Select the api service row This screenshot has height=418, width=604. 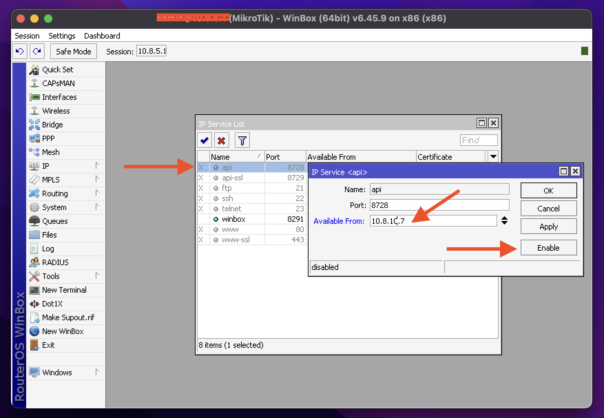(x=251, y=167)
